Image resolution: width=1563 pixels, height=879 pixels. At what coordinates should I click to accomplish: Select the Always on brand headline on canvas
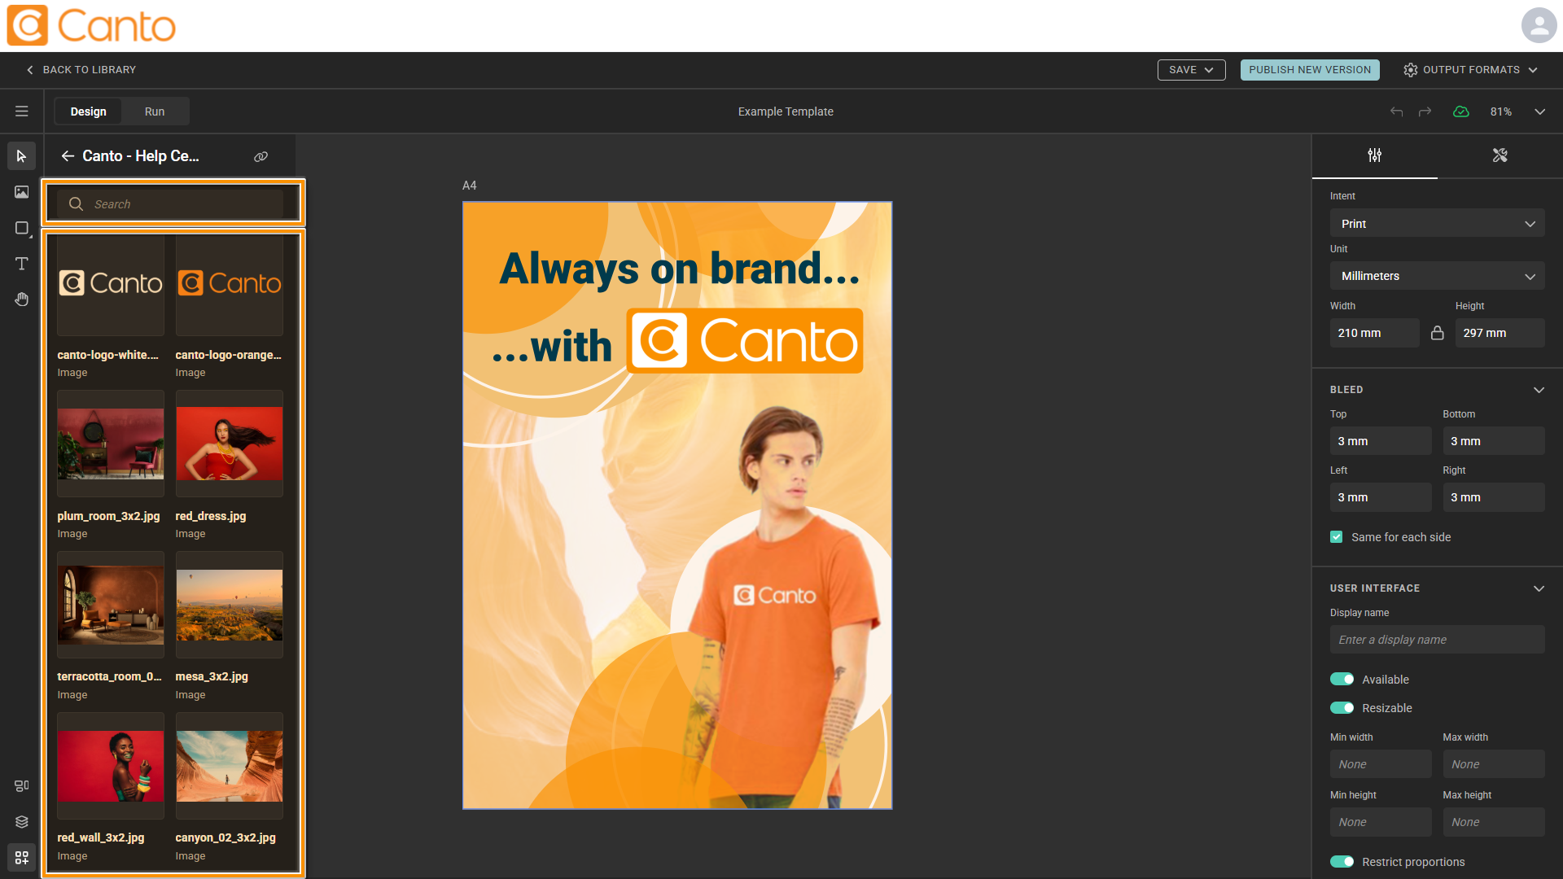pos(679,268)
